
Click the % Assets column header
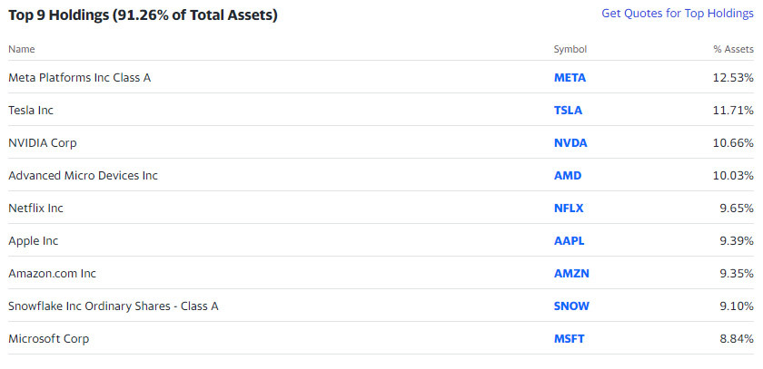click(733, 49)
